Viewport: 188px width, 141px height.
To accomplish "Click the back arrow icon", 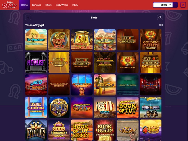I will point(28,17).
